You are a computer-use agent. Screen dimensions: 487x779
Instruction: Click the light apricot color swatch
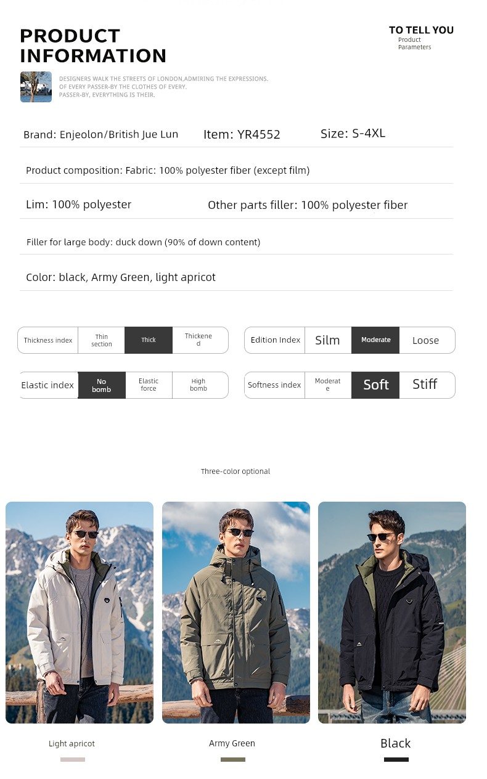73,759
